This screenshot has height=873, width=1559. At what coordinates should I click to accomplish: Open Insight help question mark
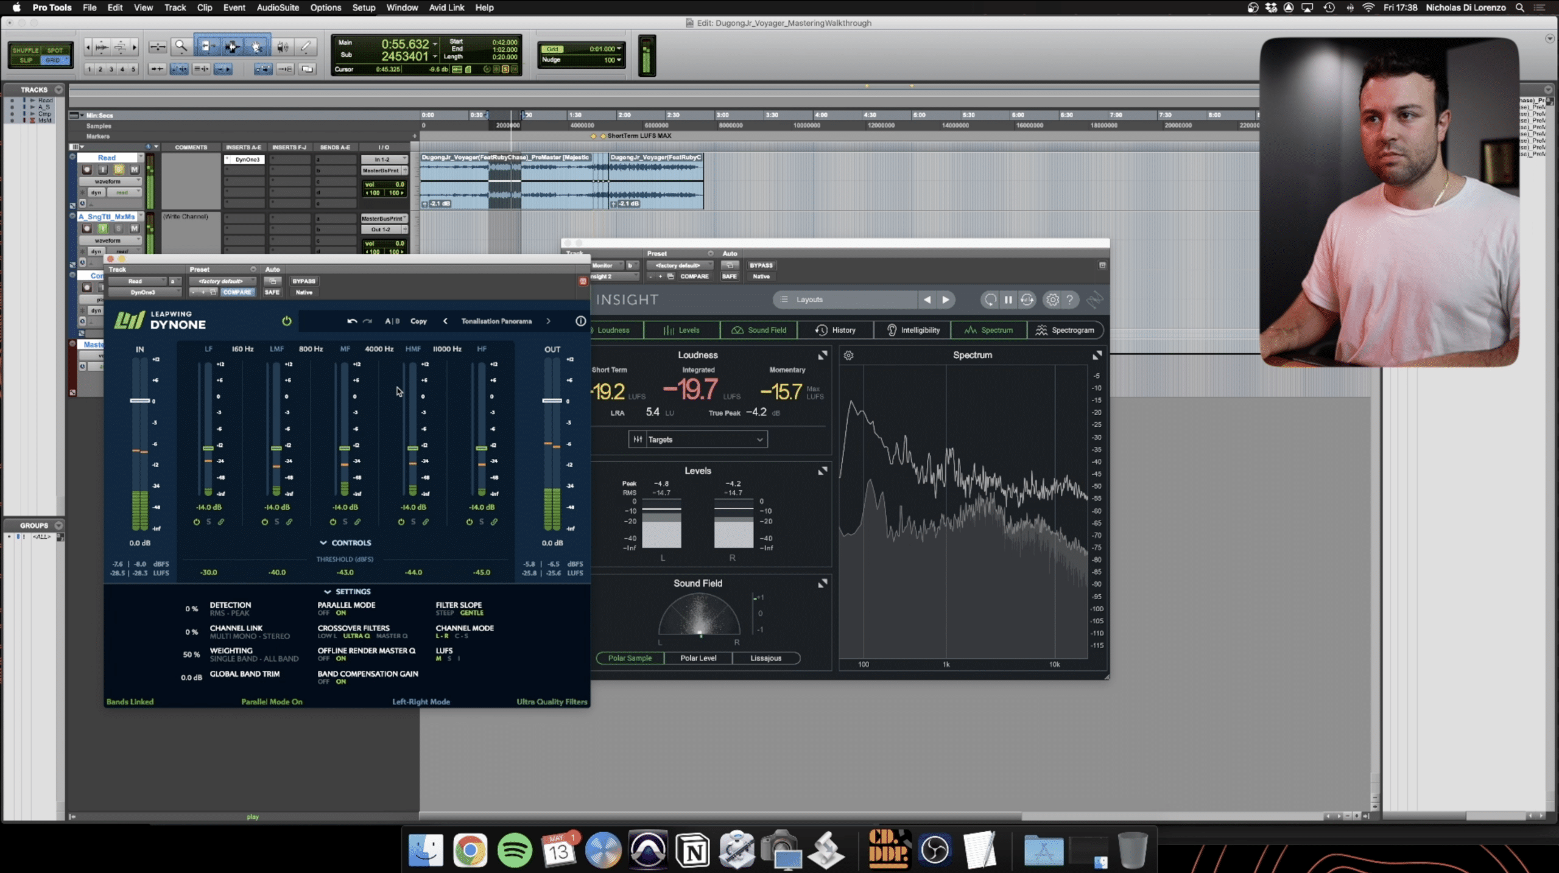(x=1070, y=300)
